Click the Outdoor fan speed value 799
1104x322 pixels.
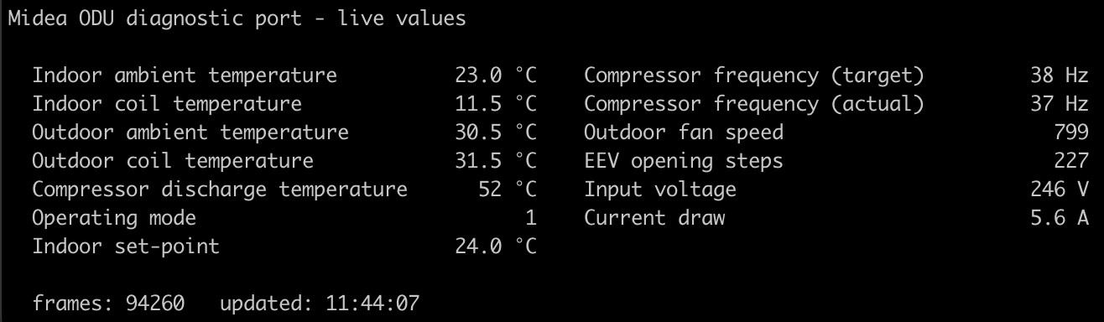click(1071, 133)
